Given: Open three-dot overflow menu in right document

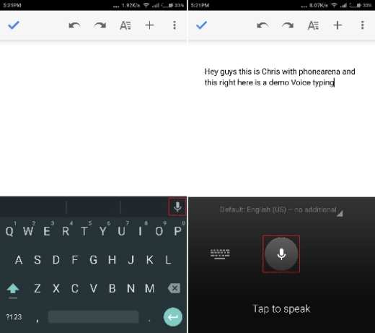Looking at the screenshot, I should 363,25.
